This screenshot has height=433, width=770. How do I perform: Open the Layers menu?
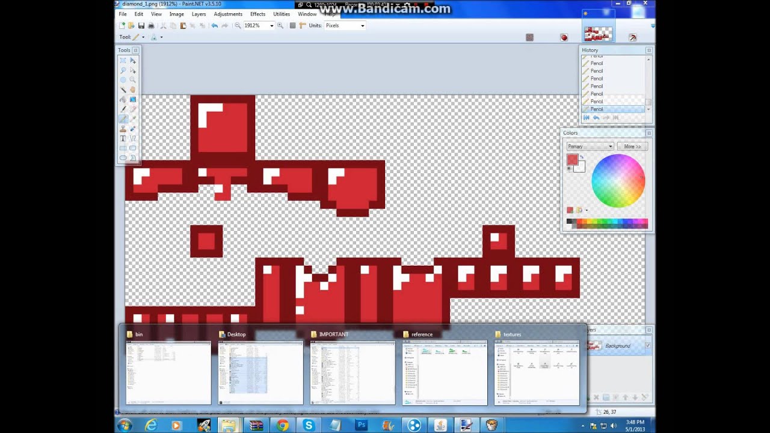pyautogui.click(x=199, y=14)
